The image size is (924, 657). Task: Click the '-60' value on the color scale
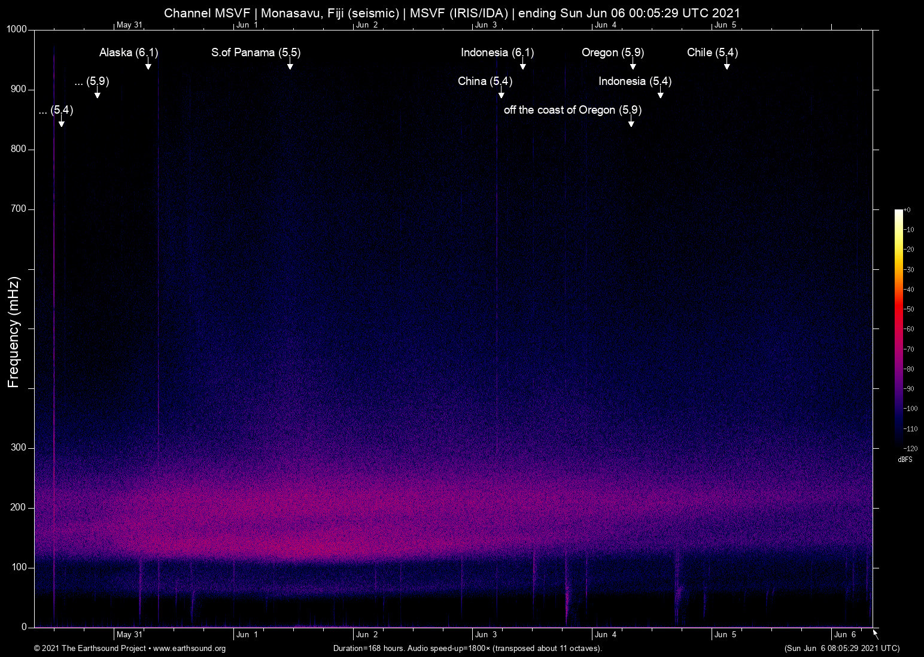click(909, 329)
